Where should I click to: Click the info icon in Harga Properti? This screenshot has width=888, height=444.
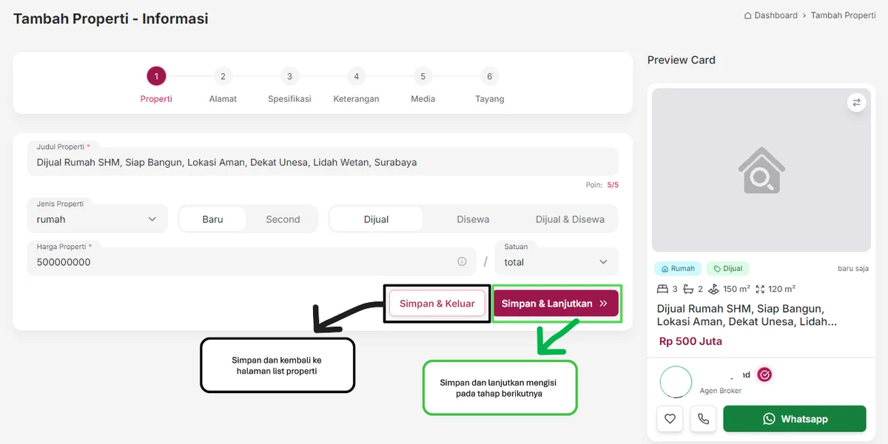pos(462,262)
